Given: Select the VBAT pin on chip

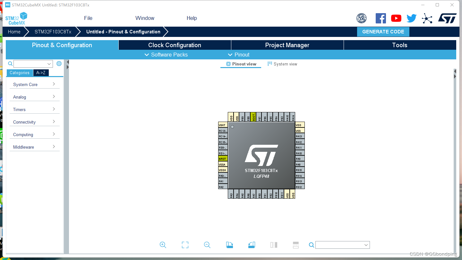Looking at the screenshot, I should tap(223, 125).
